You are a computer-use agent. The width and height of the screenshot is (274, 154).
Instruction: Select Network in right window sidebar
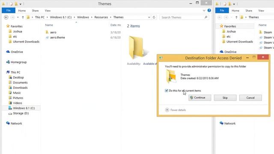pos(230,124)
